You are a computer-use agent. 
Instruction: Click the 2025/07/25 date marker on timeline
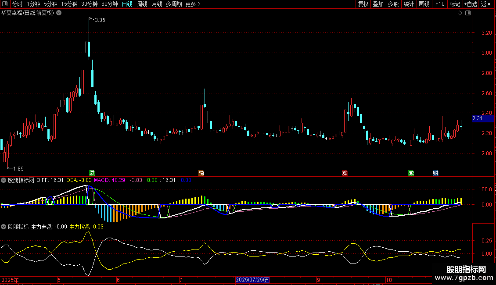[x=253, y=280]
